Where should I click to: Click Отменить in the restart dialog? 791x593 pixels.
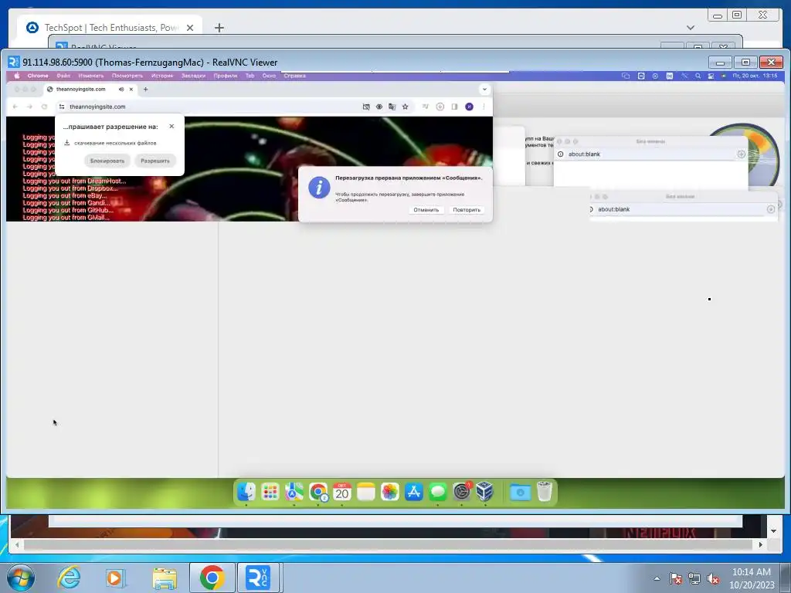[x=426, y=210]
